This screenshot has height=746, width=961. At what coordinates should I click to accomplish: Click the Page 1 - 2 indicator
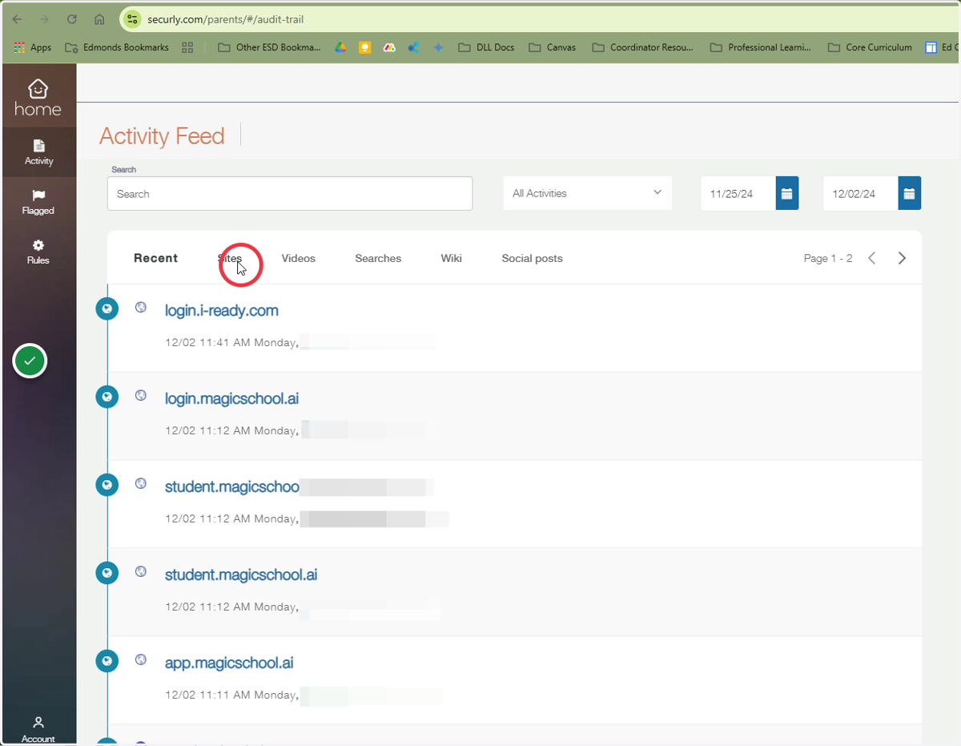click(828, 258)
